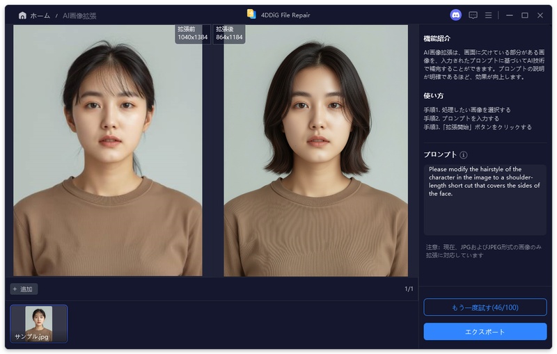The width and height of the screenshot is (557, 354).
Task: Open the Discord community icon
Action: coord(456,15)
